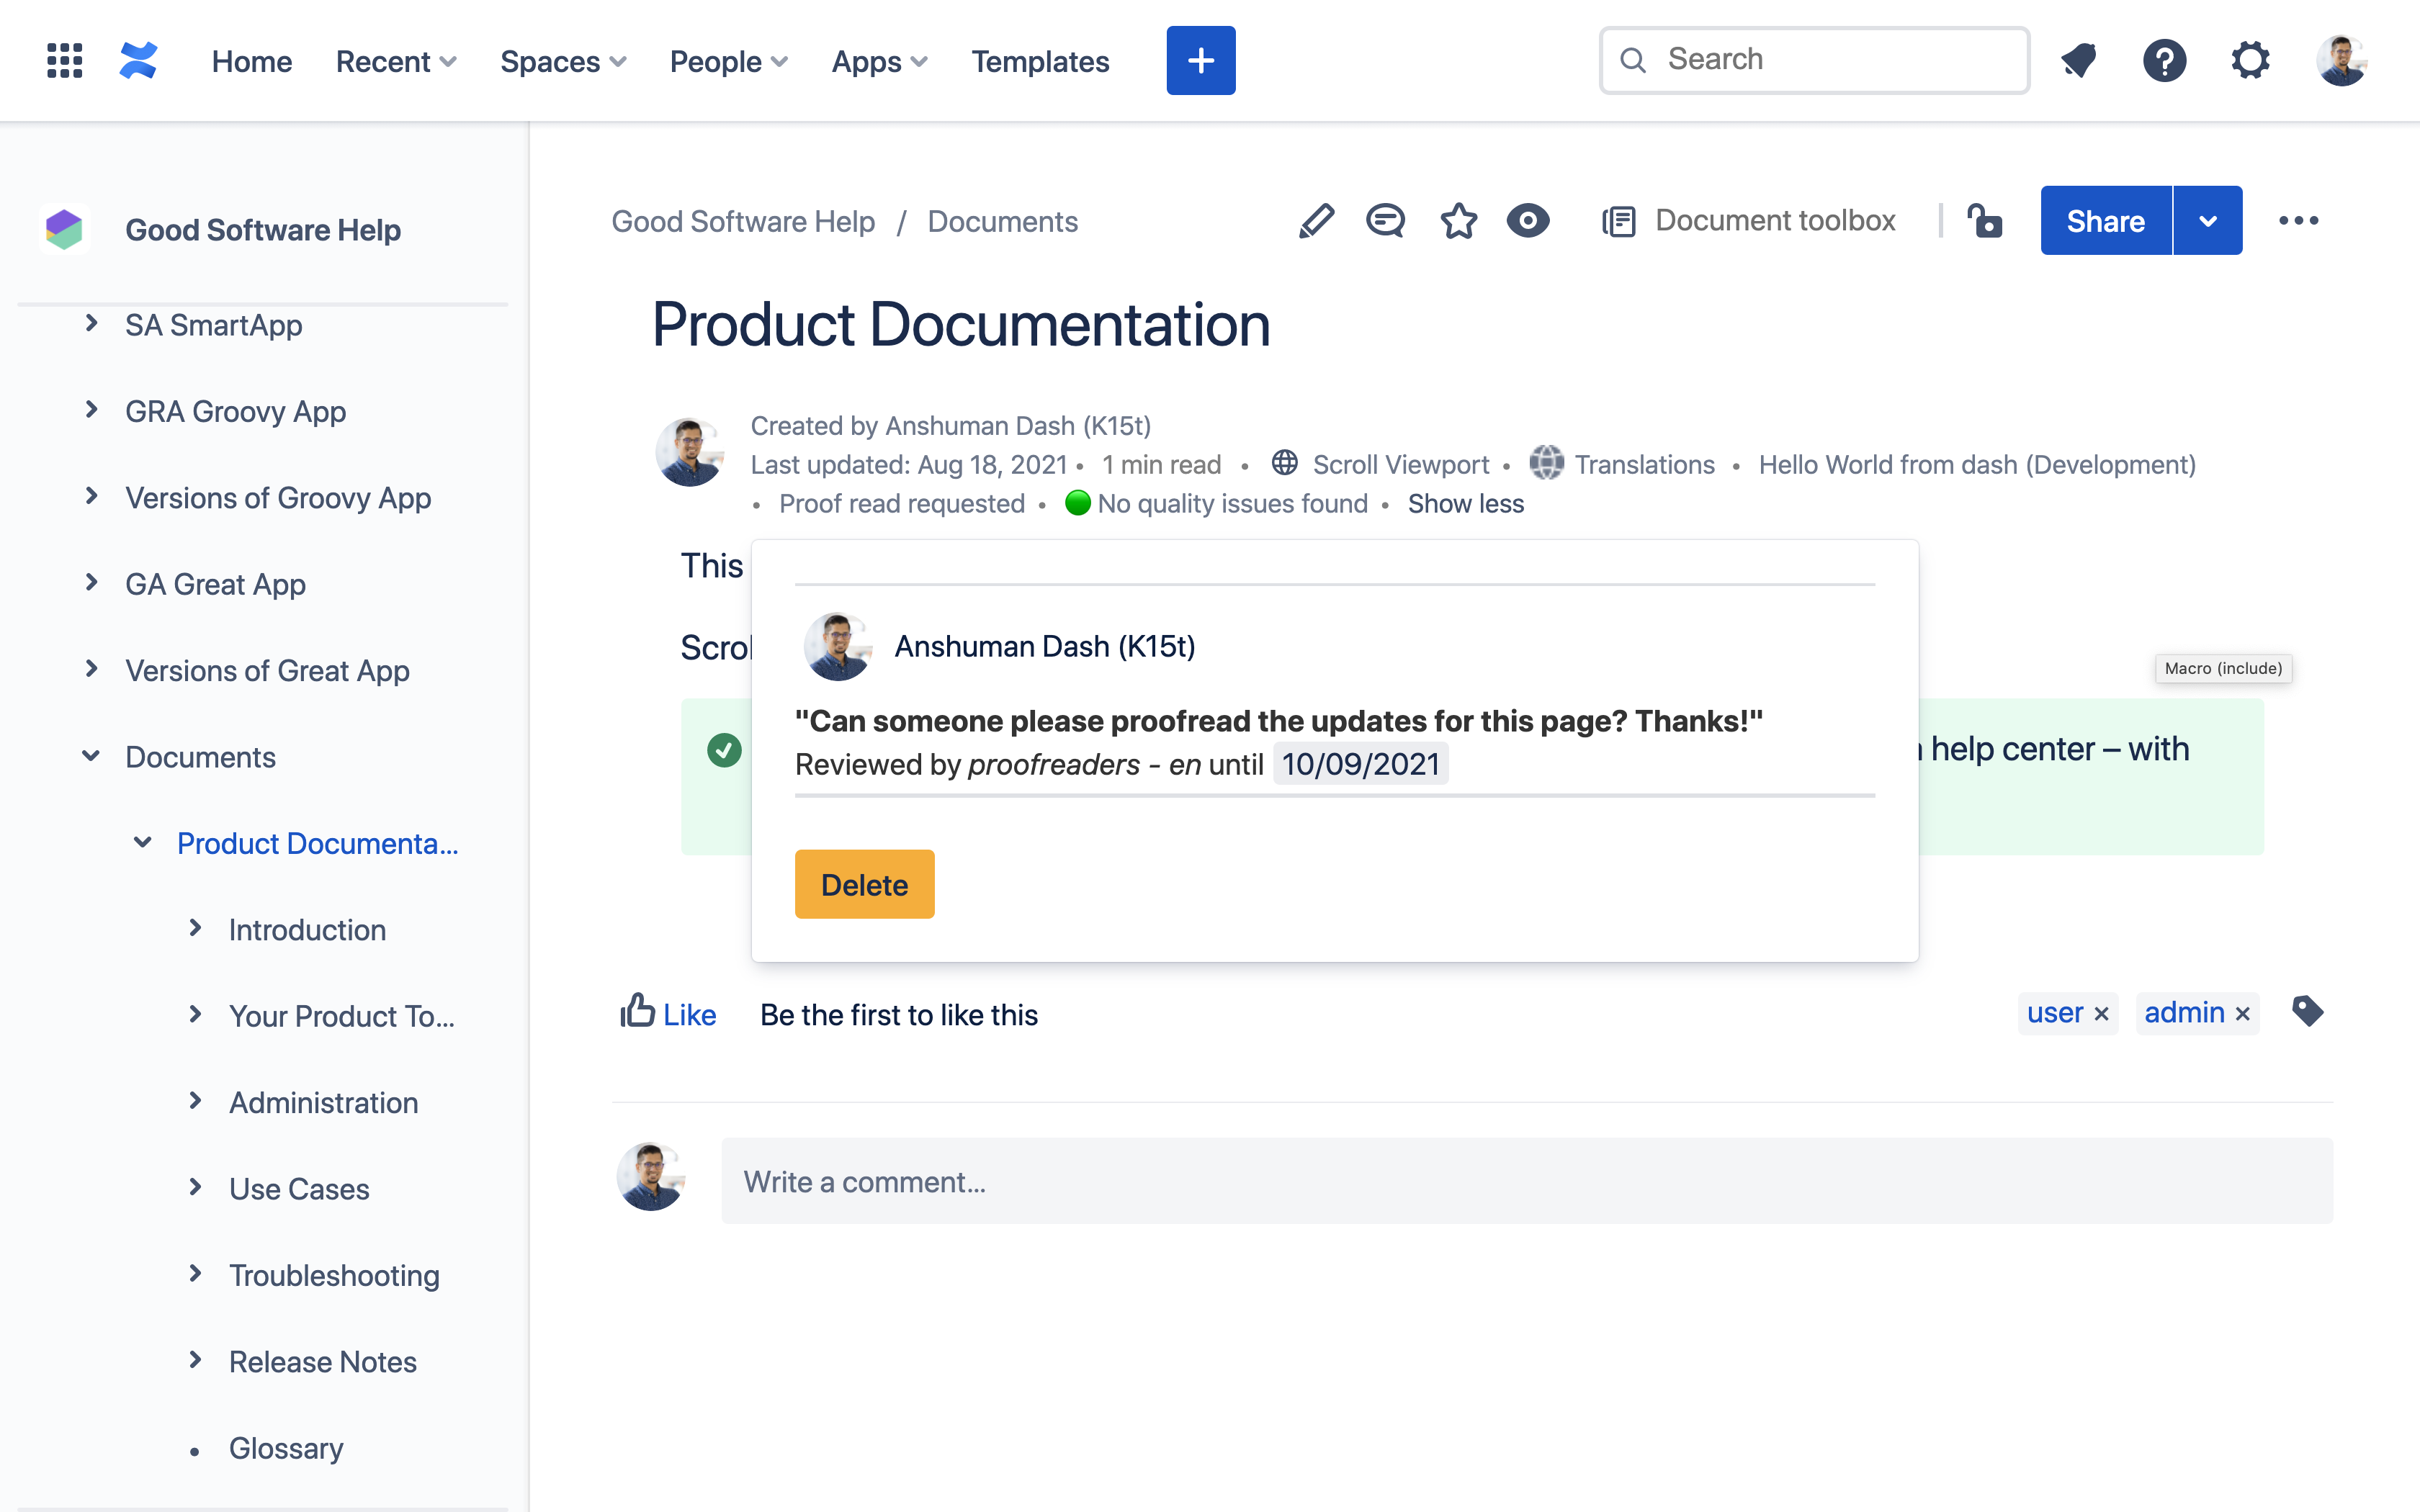
Task: Open page restrictions lock icon
Action: [1984, 221]
